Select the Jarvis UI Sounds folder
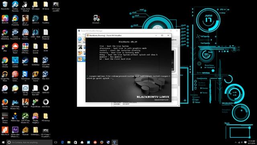 point(35,48)
